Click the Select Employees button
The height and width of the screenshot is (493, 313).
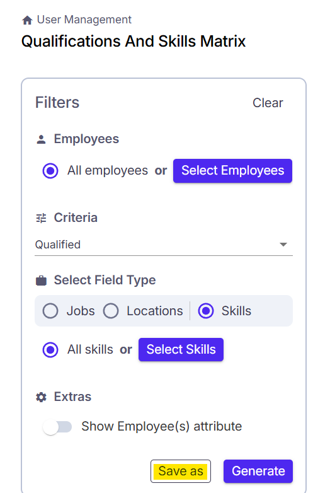tap(232, 171)
